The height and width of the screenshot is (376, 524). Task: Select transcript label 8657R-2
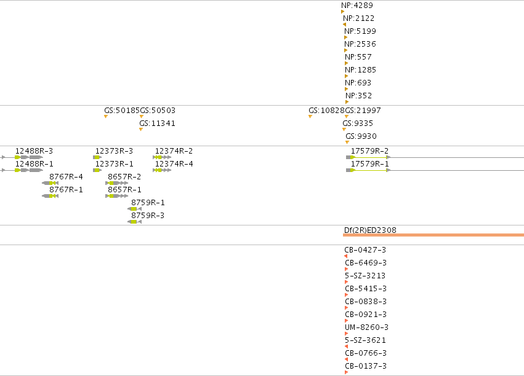click(x=124, y=177)
